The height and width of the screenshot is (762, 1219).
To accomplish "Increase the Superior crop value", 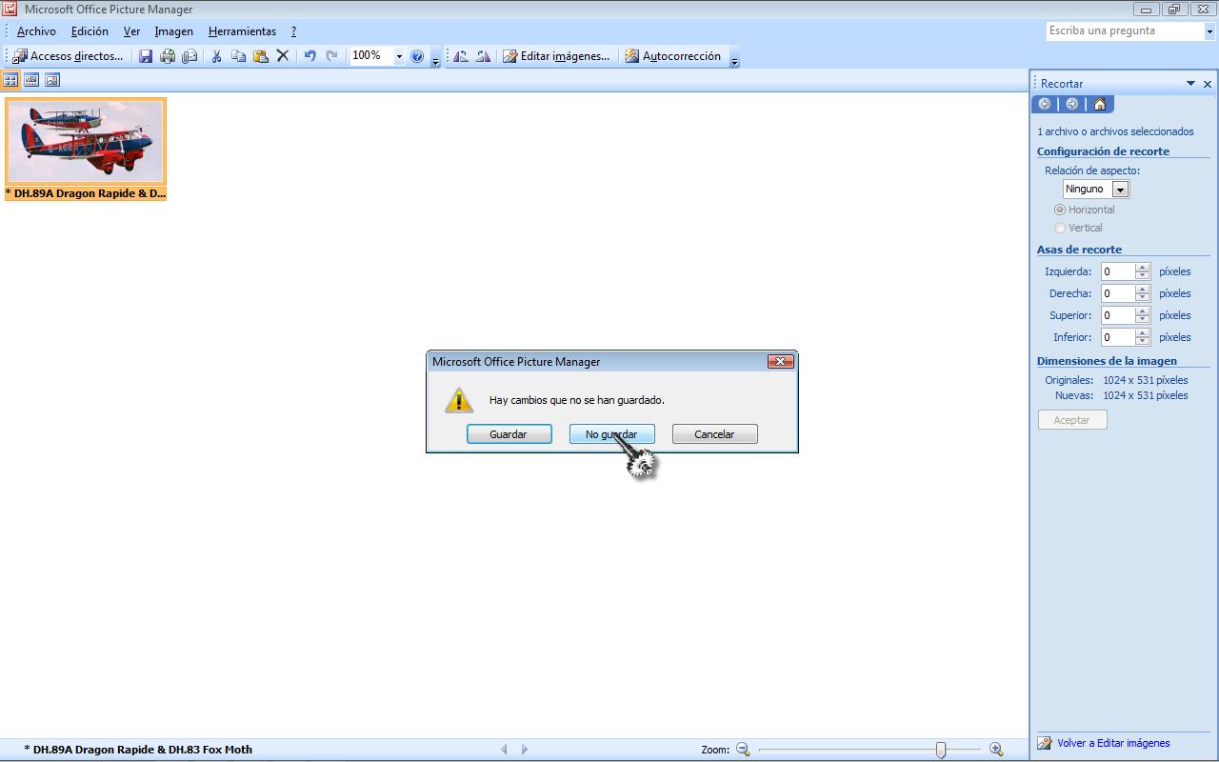I will (1143, 311).
